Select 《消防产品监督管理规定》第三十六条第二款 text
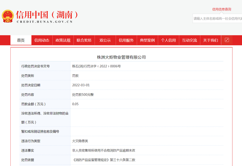The image size is (242, 166). pos(104,160)
